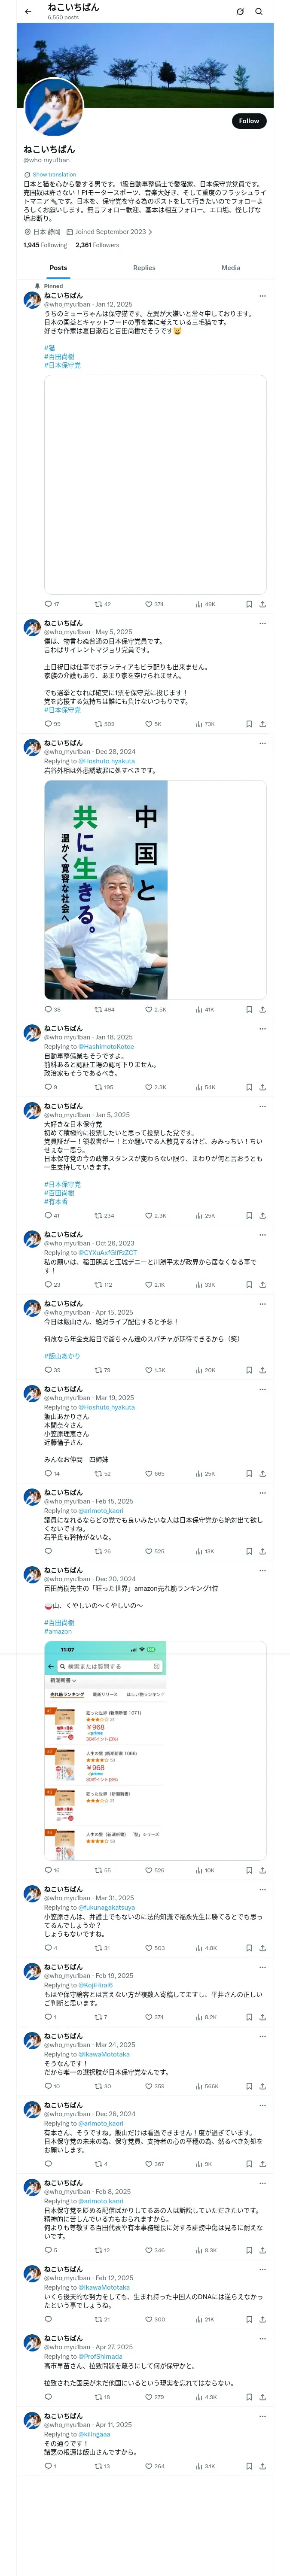
Task: Open the more menu on the pinned post
Action: click(262, 296)
